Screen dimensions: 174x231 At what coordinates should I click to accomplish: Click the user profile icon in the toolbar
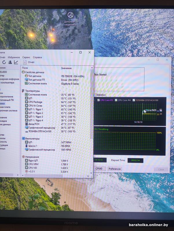point(10,62)
